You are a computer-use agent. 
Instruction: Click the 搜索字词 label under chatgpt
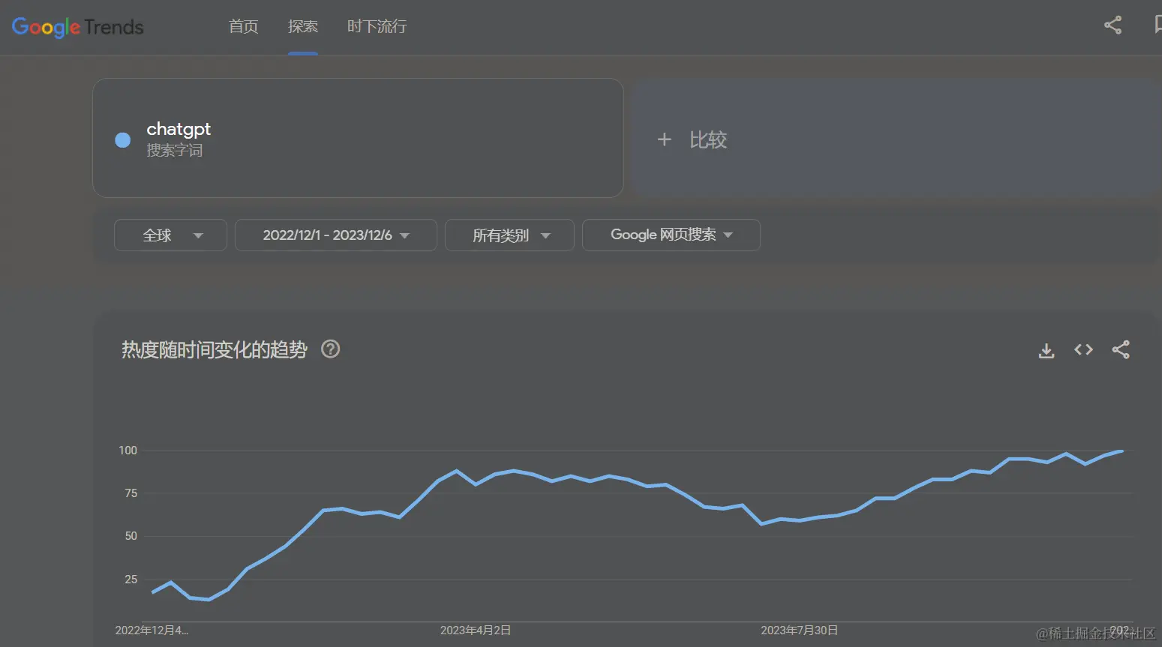coord(175,150)
